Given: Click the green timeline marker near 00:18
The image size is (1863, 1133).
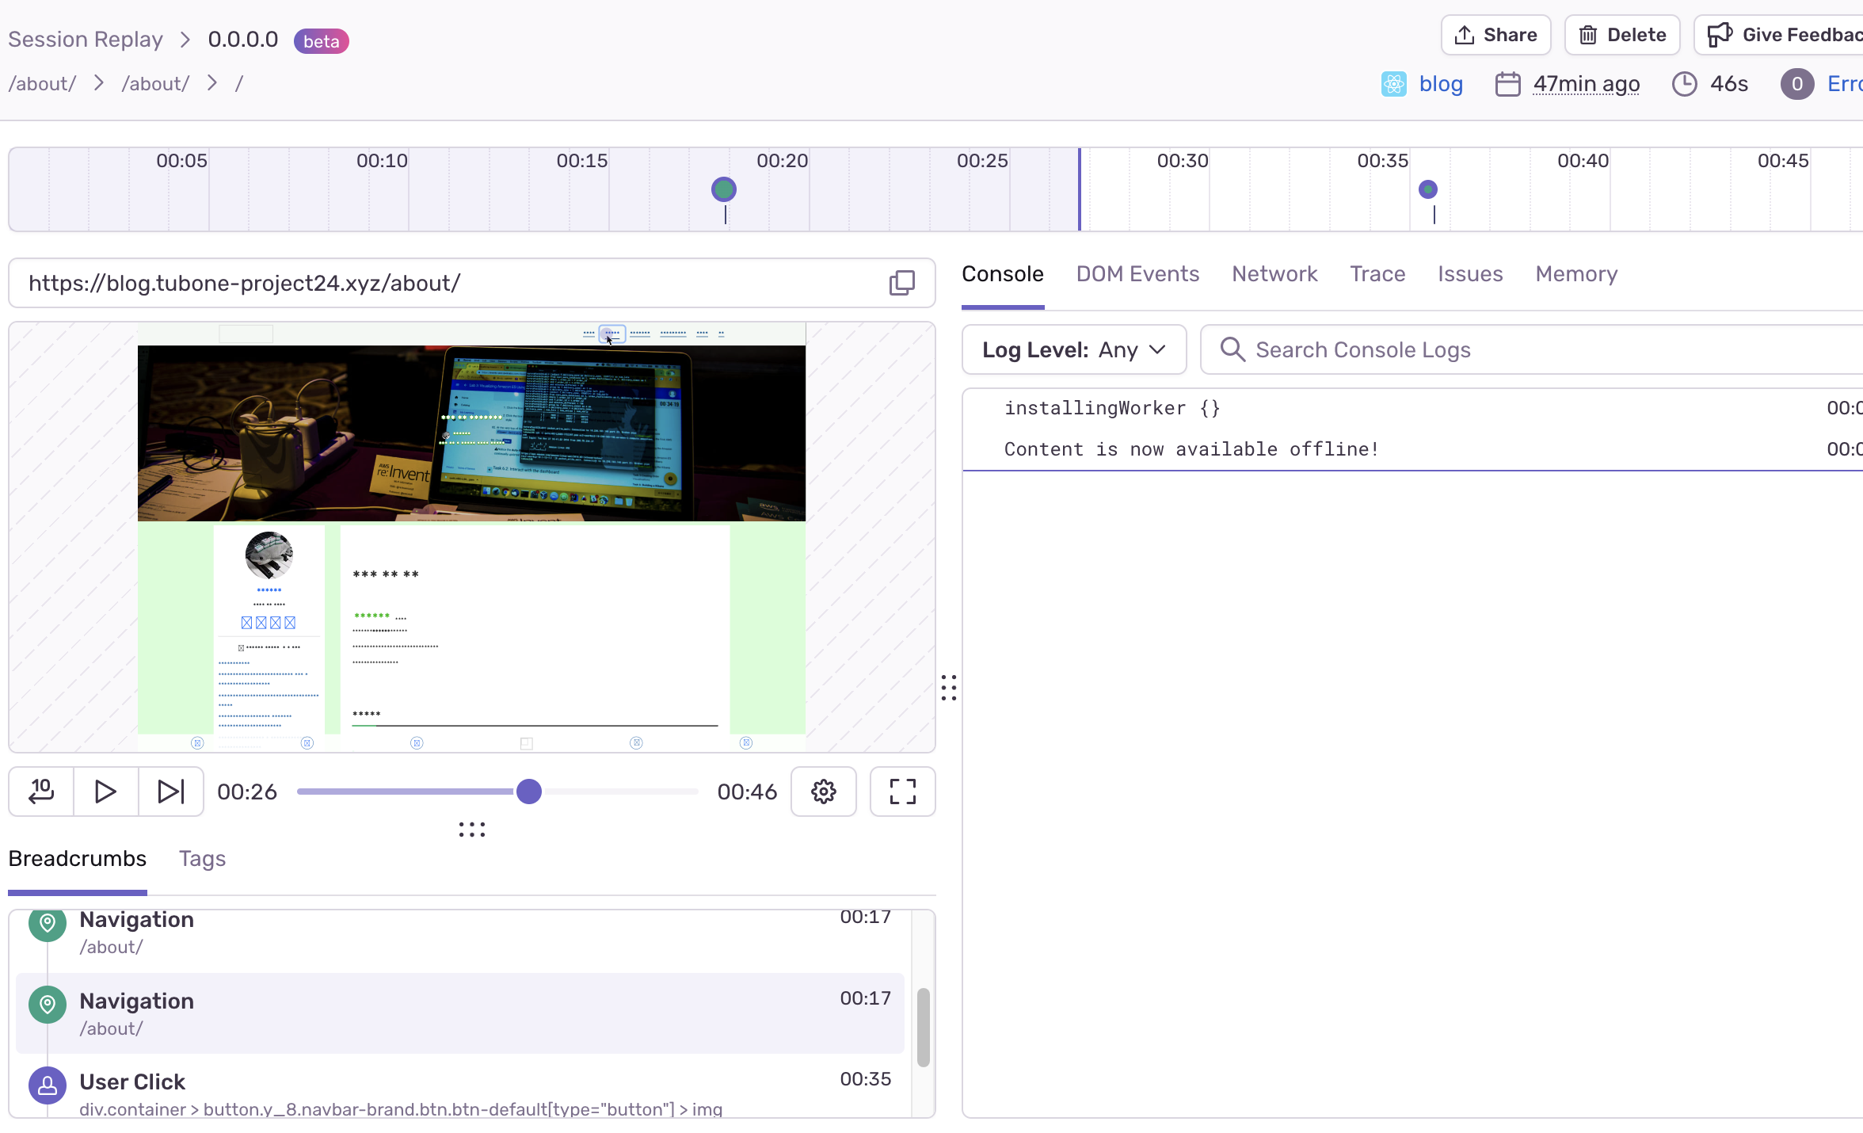Looking at the screenshot, I should click(x=724, y=189).
